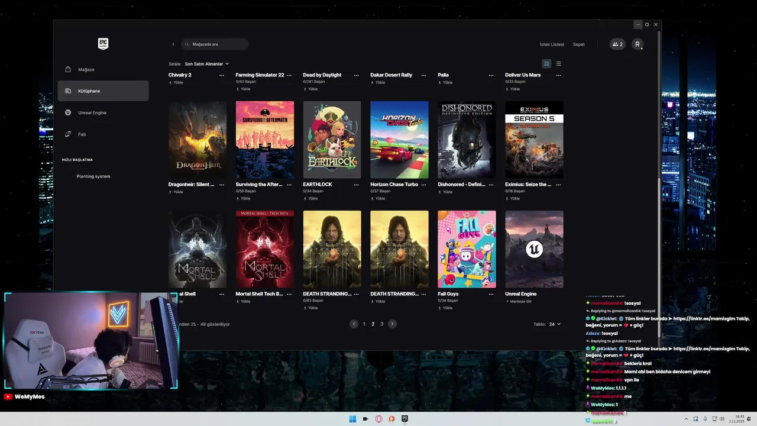
Task: Click Yükle under EARTHLOCK
Action: coord(310,199)
